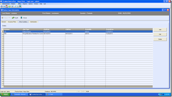Click the 435 datetype cell
172x97 pixels.
(x=13, y=34)
